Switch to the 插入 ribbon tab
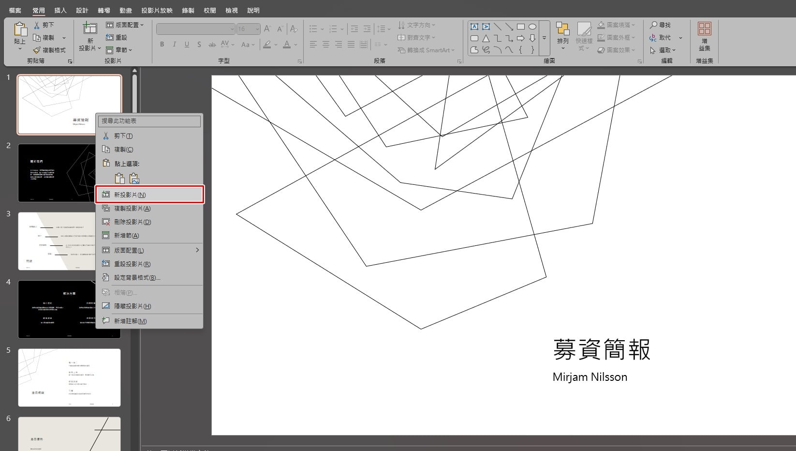796x451 pixels. (x=60, y=10)
